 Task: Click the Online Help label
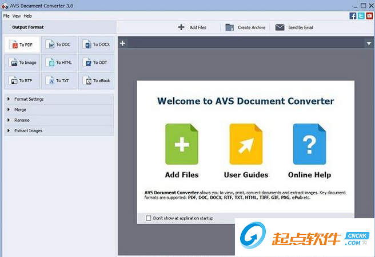[309, 175]
